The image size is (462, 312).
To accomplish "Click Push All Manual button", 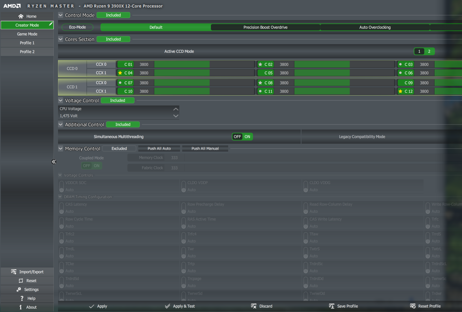I will 205,149.
